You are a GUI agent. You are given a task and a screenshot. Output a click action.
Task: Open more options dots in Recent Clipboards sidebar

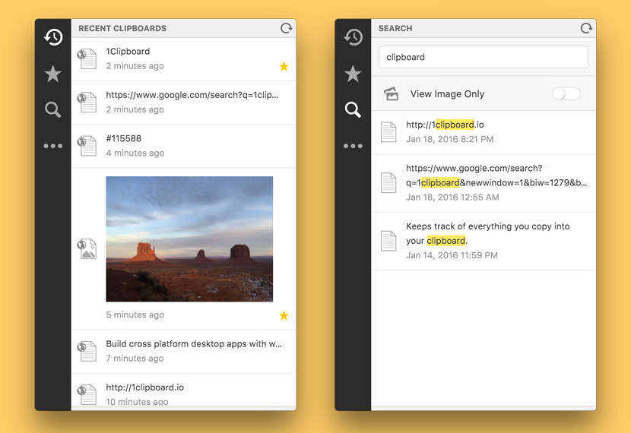click(53, 146)
